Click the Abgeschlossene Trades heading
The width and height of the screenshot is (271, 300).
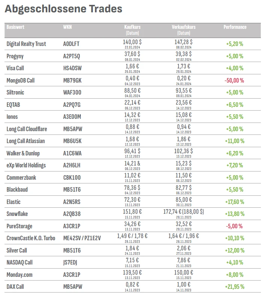pos(63,9)
